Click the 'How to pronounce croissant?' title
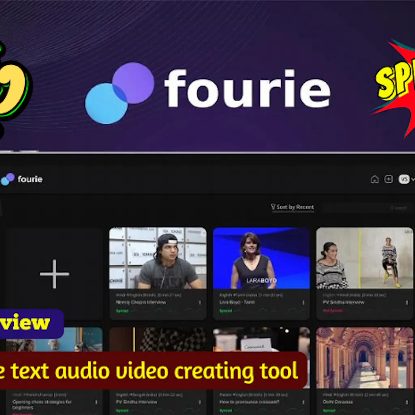Image resolution: width=415 pixels, height=415 pixels. pos(249,402)
